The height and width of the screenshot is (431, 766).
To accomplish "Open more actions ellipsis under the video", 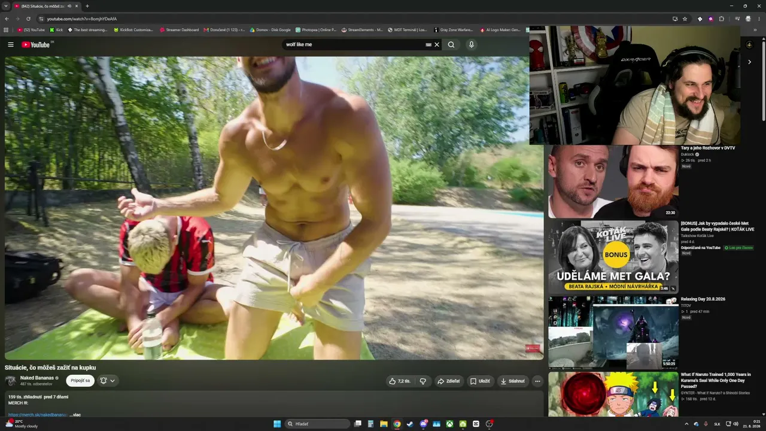I will tap(537, 381).
